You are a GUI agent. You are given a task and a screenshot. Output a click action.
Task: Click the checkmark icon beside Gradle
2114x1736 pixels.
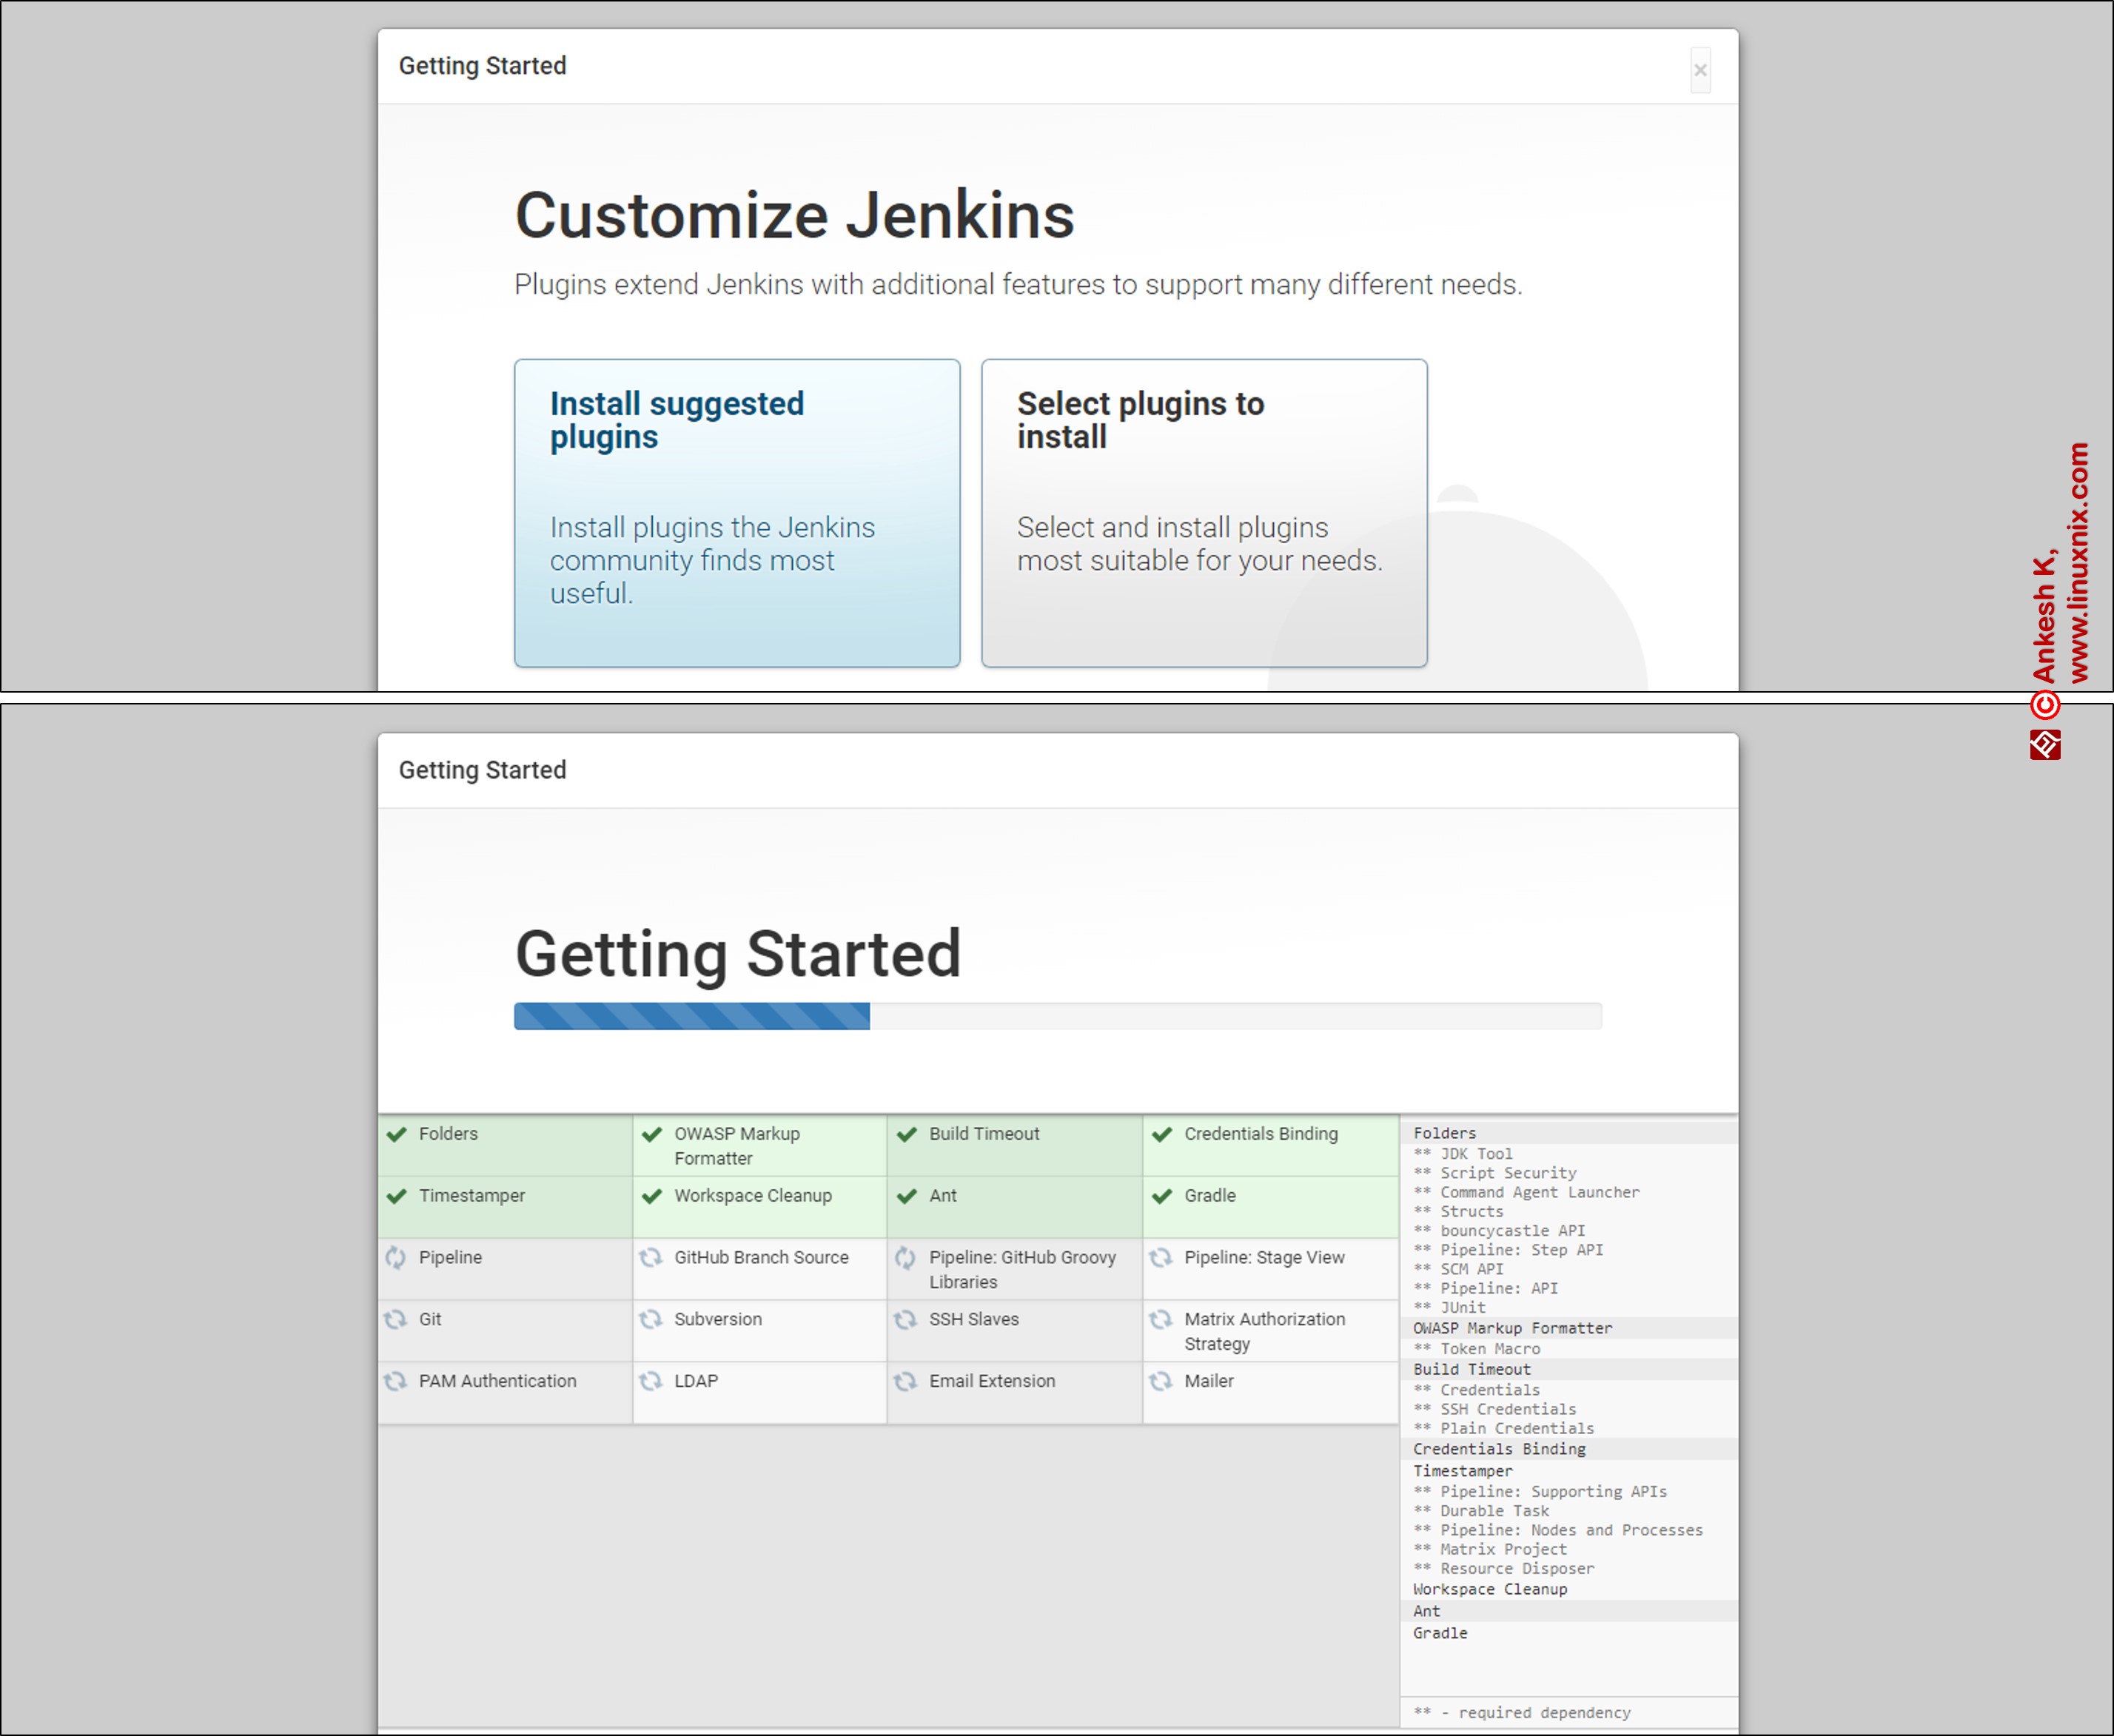point(1162,1196)
